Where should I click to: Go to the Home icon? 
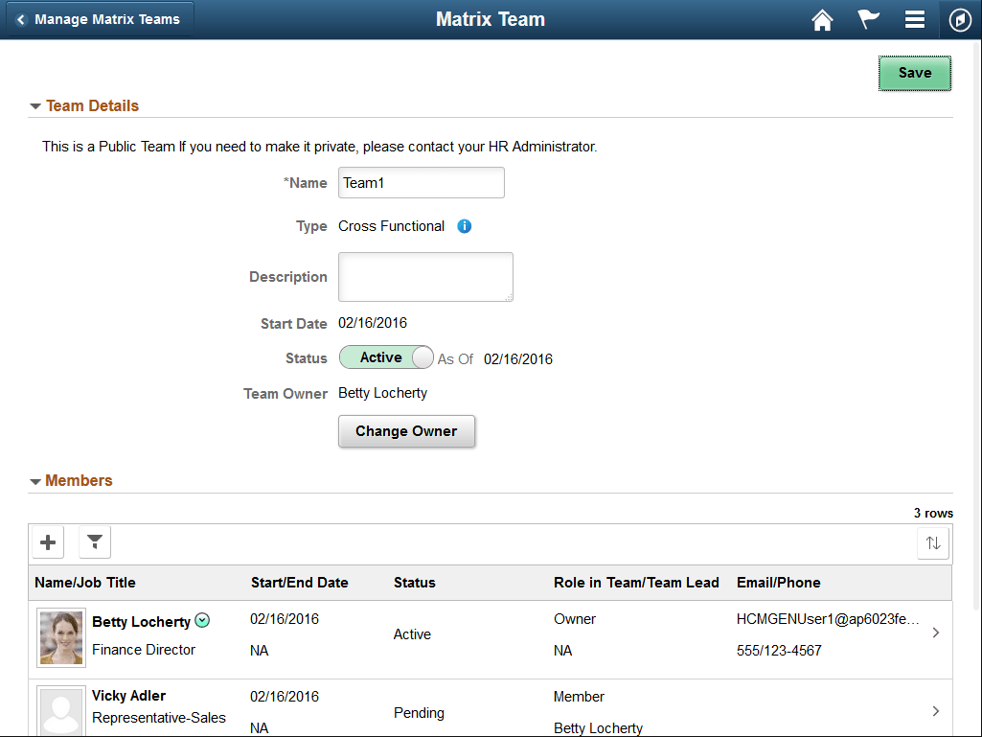821,19
